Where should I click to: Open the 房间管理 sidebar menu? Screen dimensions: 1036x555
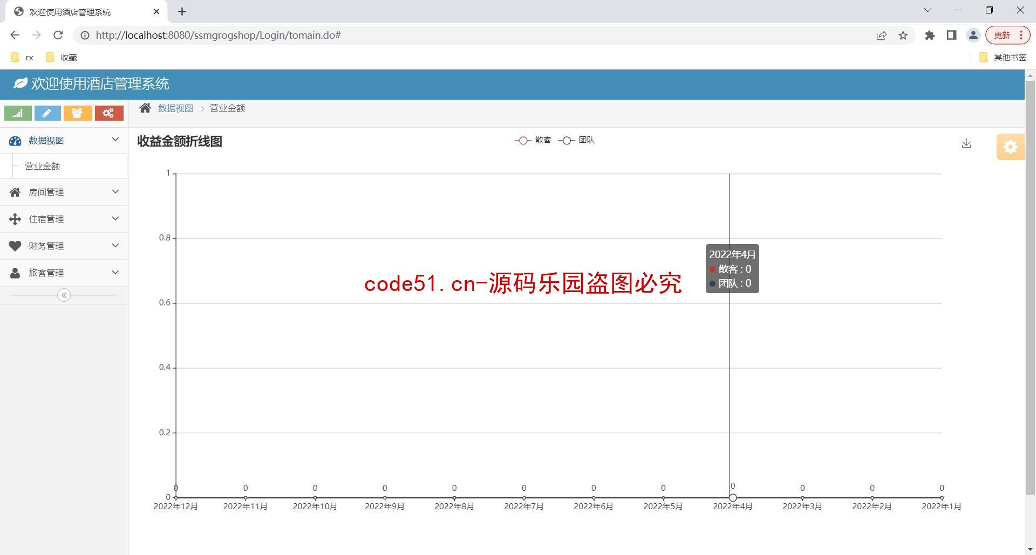pyautogui.click(x=64, y=192)
